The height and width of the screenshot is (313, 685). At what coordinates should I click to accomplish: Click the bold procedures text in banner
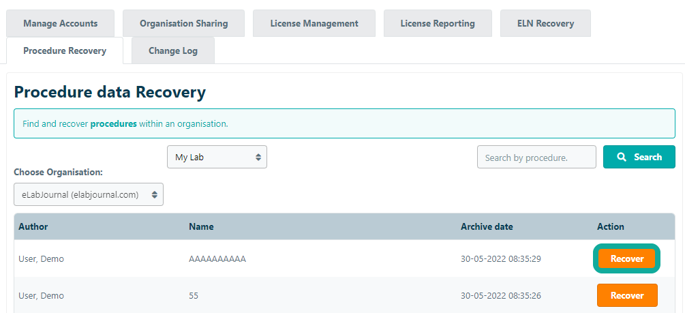(x=113, y=124)
